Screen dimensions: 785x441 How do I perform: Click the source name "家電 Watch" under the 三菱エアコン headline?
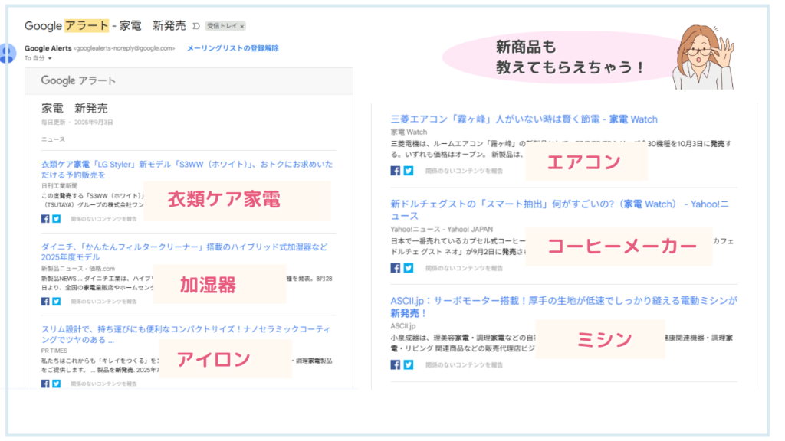pyautogui.click(x=409, y=132)
